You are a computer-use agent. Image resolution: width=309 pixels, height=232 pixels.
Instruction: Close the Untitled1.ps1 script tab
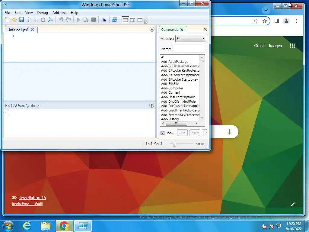tap(33, 30)
